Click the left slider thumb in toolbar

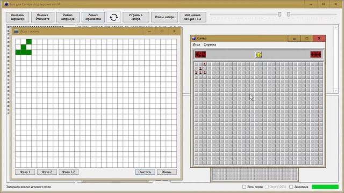click(279, 14)
